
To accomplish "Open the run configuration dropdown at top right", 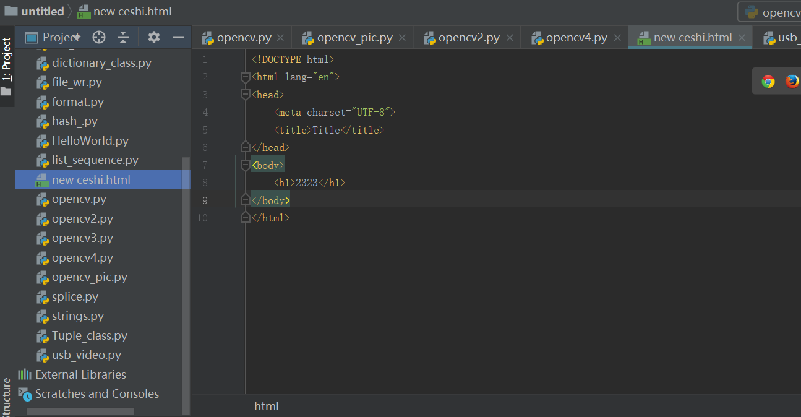I will [771, 12].
